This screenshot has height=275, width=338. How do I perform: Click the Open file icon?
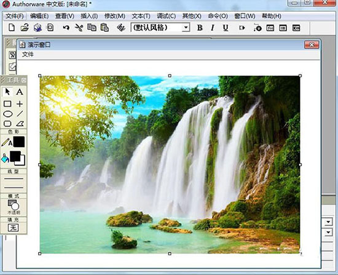coord(25,28)
